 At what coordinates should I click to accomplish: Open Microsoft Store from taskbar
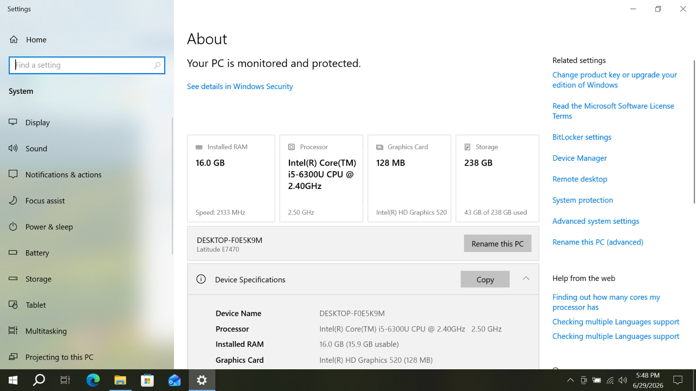tap(147, 380)
